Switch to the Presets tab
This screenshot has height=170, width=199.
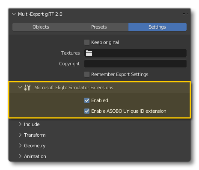pos(99,27)
